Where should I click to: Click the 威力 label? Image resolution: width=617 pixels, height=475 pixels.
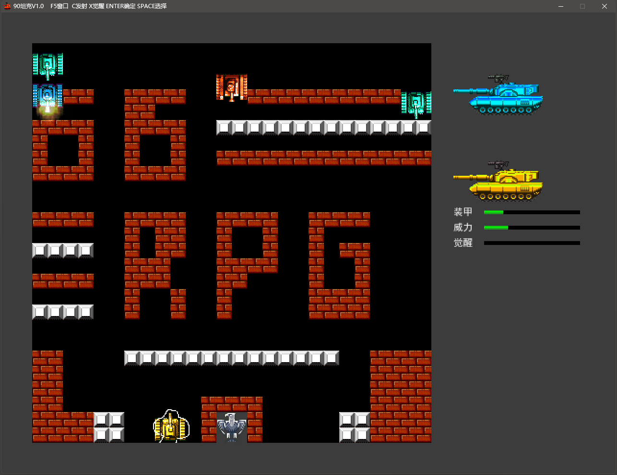tap(463, 228)
